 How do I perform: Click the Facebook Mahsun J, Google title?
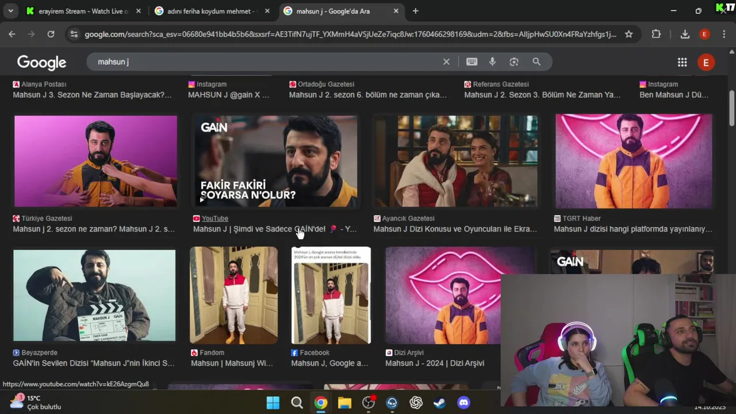329,363
